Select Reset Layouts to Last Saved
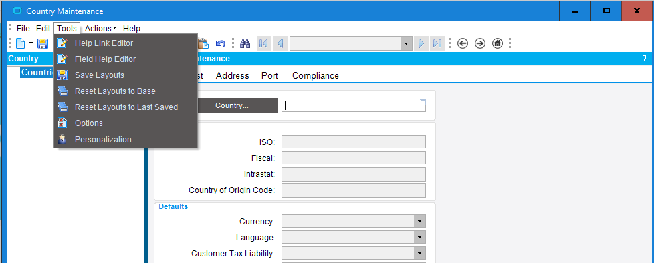This screenshot has height=263, width=654. coord(126,107)
